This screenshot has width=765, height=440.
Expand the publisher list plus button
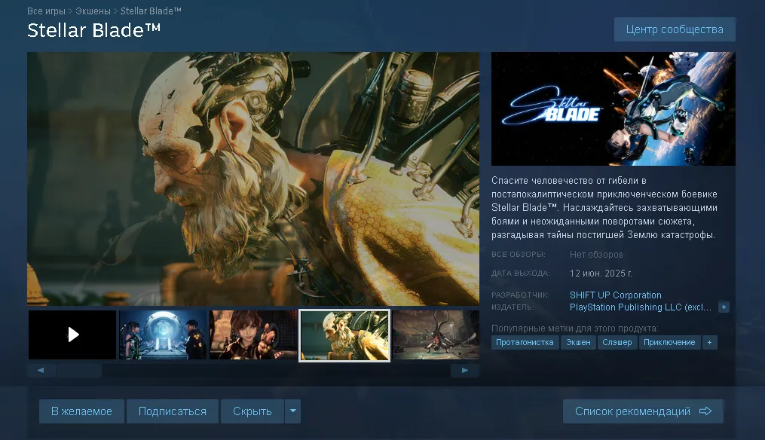[x=724, y=307]
